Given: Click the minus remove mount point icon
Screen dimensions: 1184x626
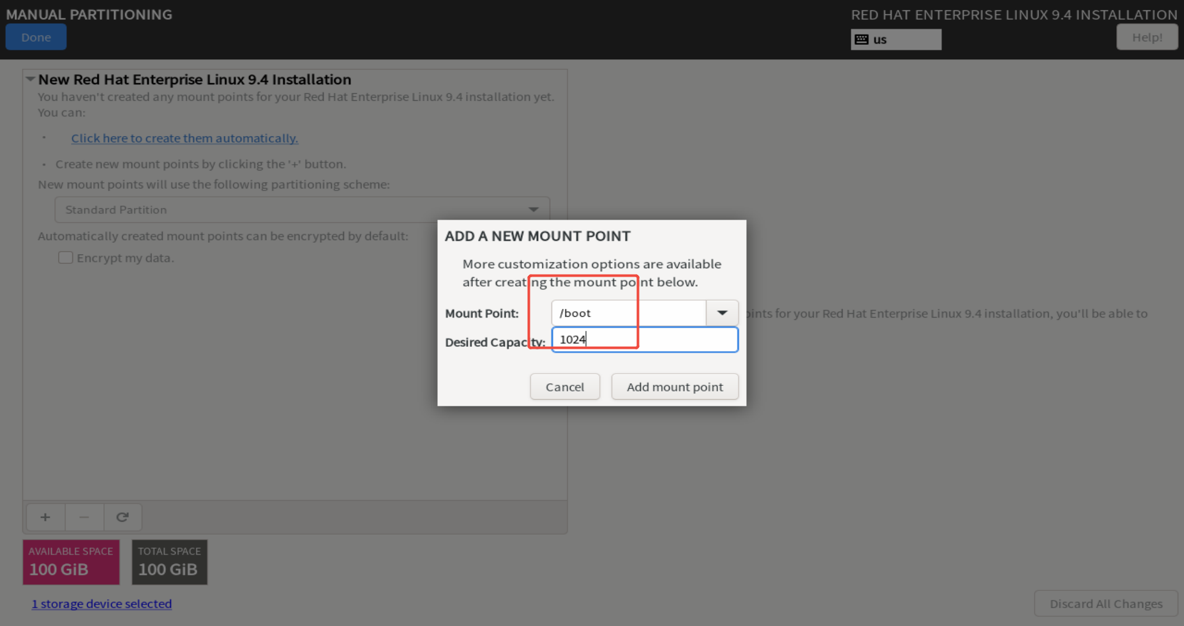Looking at the screenshot, I should click(84, 517).
